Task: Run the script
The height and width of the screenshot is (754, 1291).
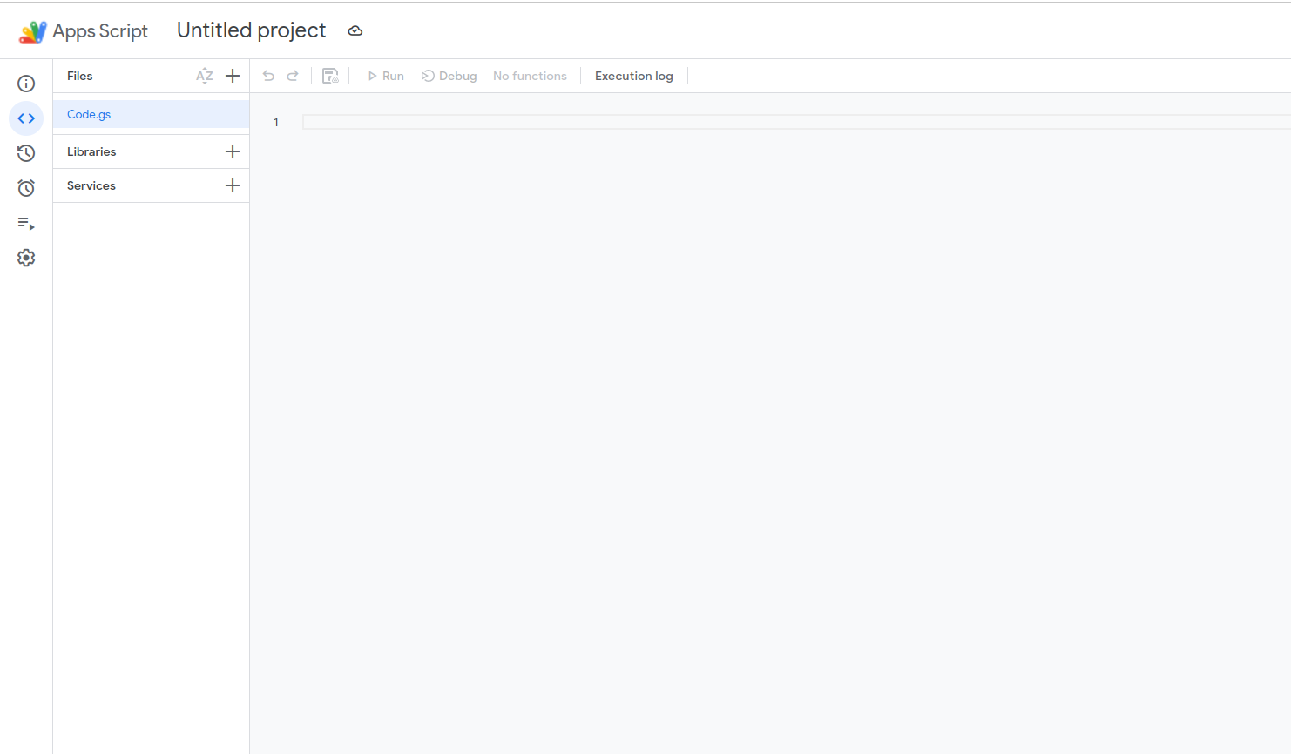Action: (x=386, y=76)
